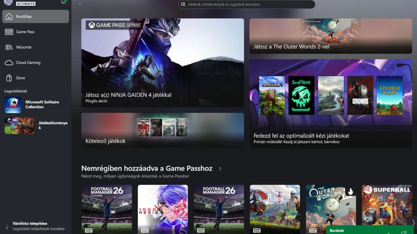Open the Műsortár library

pyautogui.click(x=35, y=47)
